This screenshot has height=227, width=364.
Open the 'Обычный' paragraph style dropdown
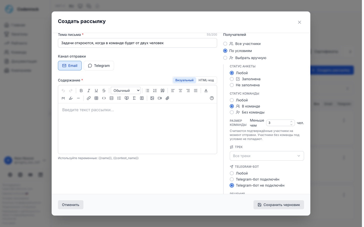tap(125, 91)
